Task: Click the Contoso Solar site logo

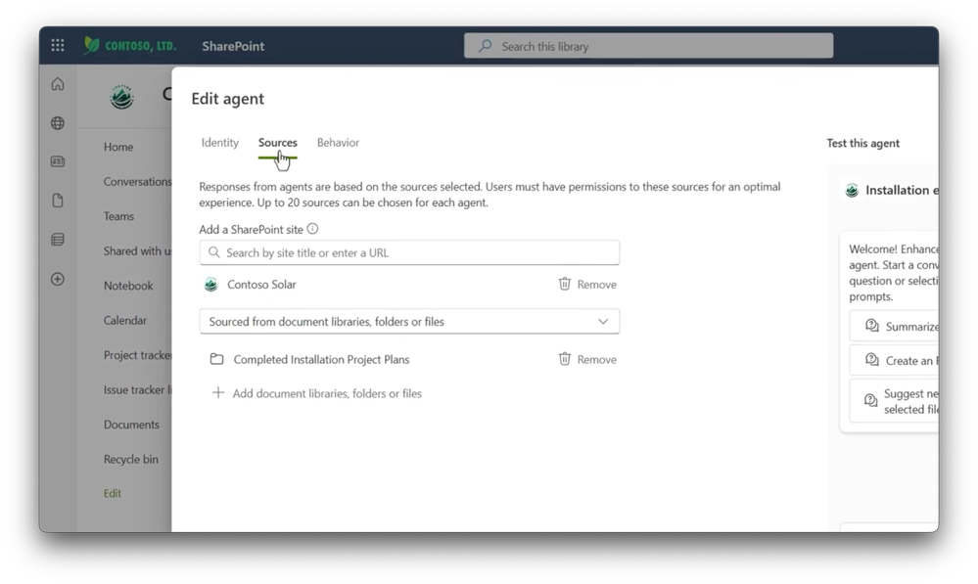Action: click(121, 97)
